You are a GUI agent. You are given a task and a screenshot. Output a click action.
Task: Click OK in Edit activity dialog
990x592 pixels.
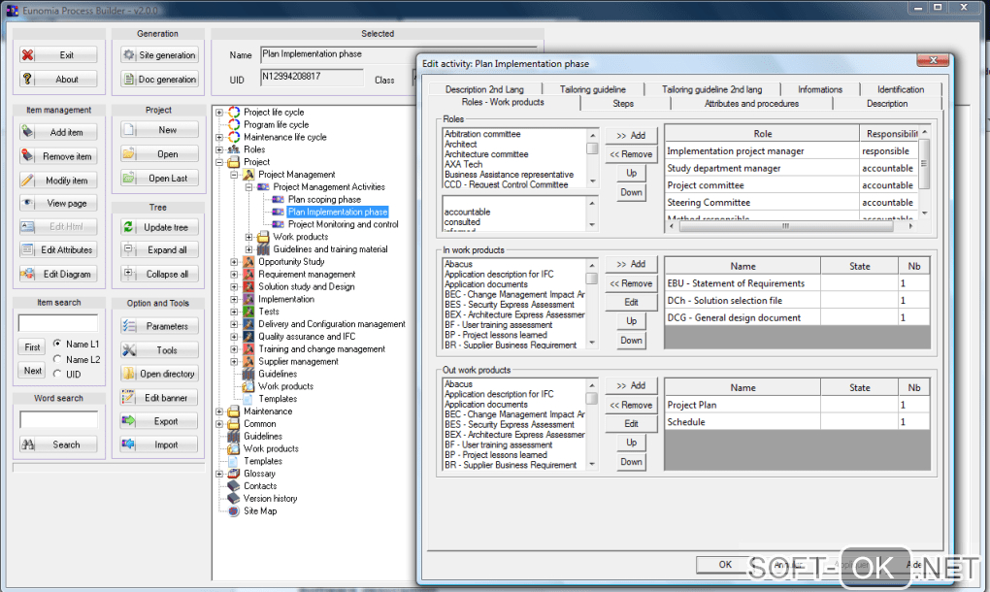coord(725,564)
